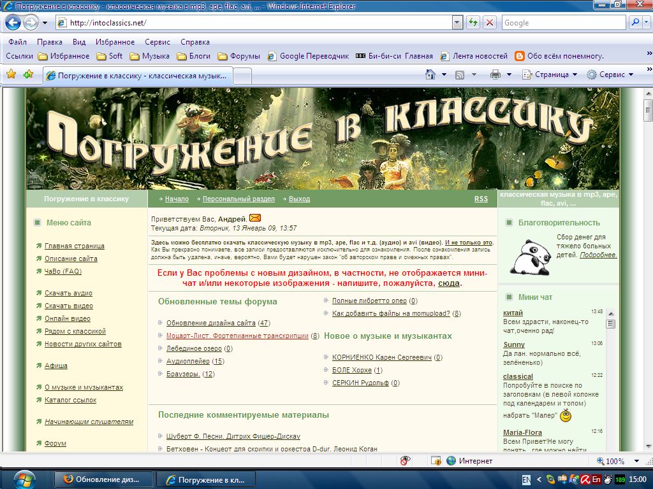Viewport: 653px width, 489px height.
Task: Click inside the Google search field
Action: 561,23
